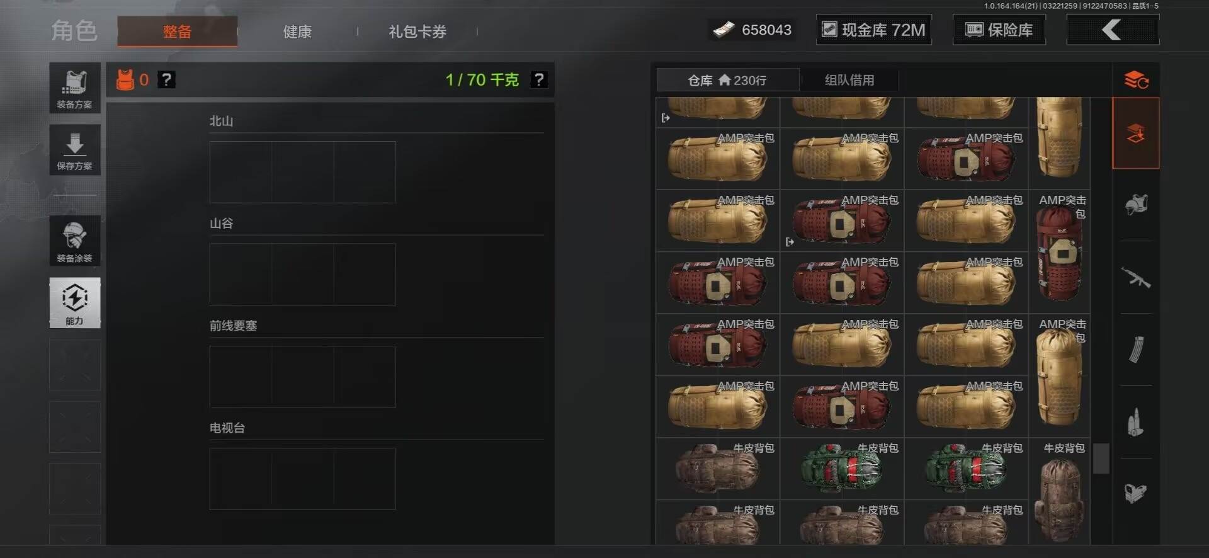Click the warehouse scrollbar thumb
1209x558 pixels.
(x=1101, y=458)
